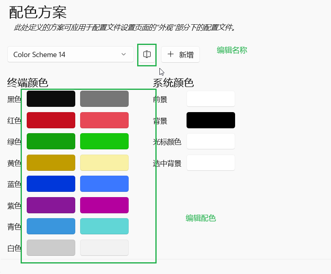The image size is (331, 274).
Task: Open the 前景 foreground color picker
Action: coord(210,98)
